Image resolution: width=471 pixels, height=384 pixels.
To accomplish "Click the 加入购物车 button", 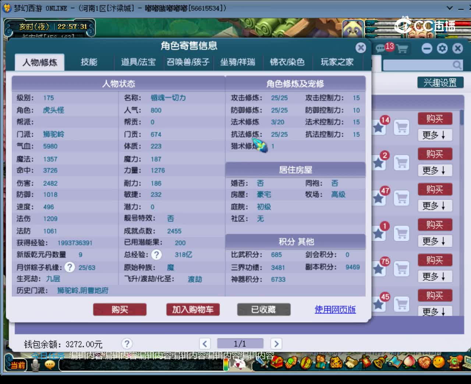I will (193, 309).
